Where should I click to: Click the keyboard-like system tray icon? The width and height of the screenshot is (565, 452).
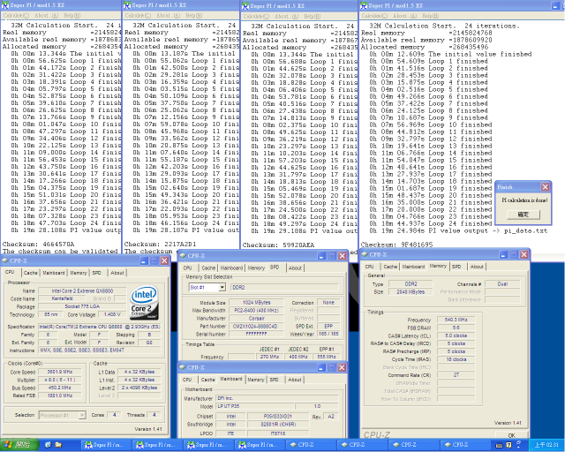(x=499, y=445)
